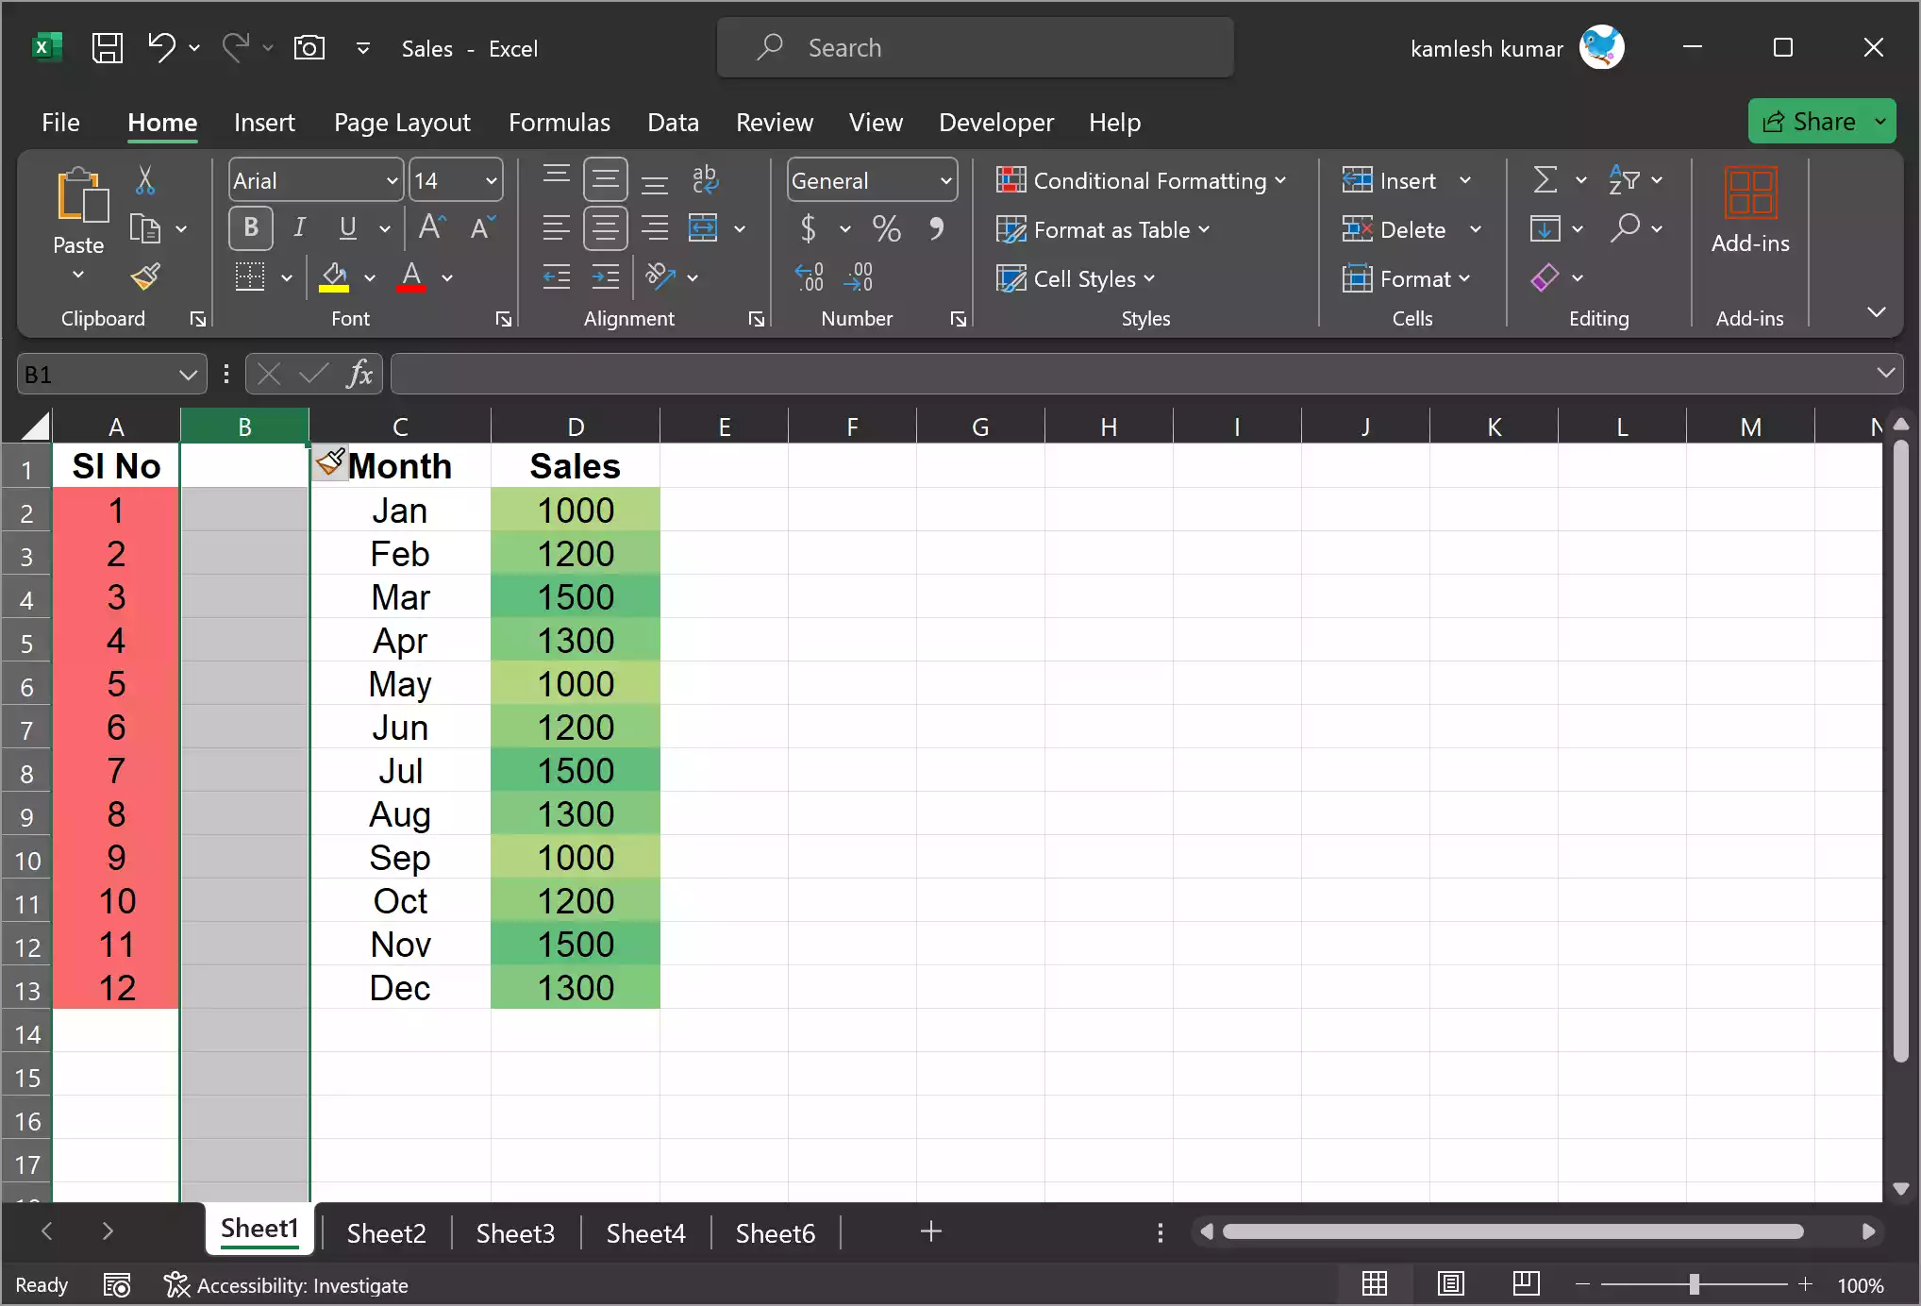
Task: Expand the Cell Styles gallery
Action: (x=1076, y=278)
